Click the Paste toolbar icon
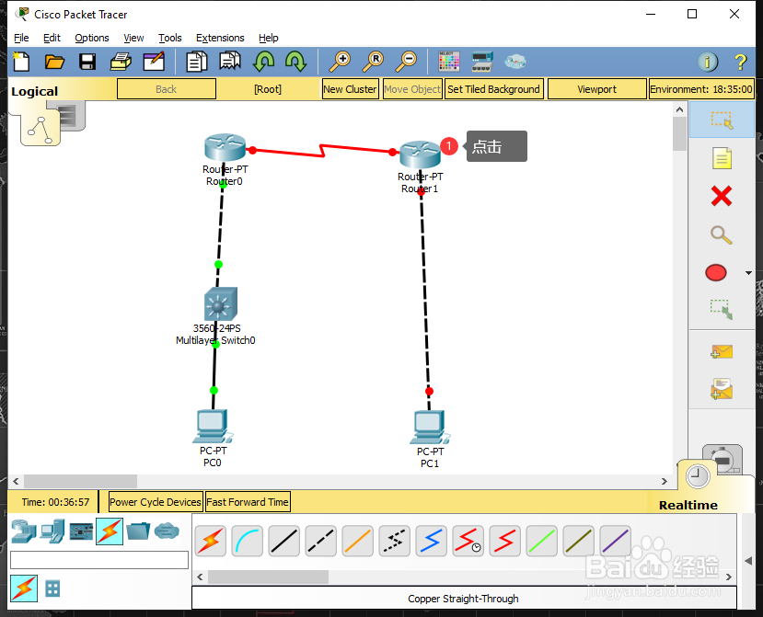Viewport: 763px width, 617px height. 230,62
